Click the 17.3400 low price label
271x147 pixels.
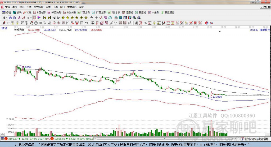click(217, 97)
